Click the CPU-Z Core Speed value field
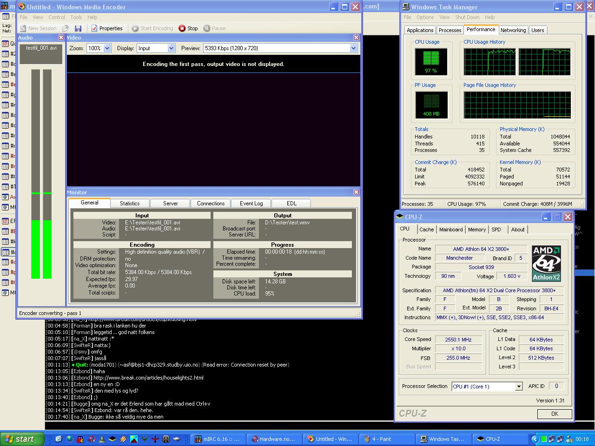595x446 pixels. point(458,340)
